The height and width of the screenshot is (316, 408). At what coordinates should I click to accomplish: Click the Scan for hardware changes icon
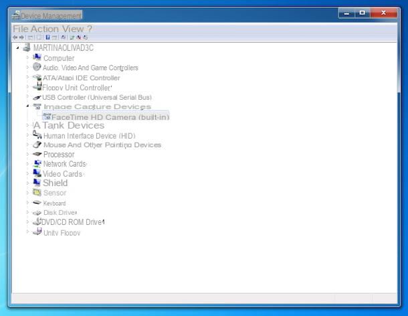tap(64, 37)
